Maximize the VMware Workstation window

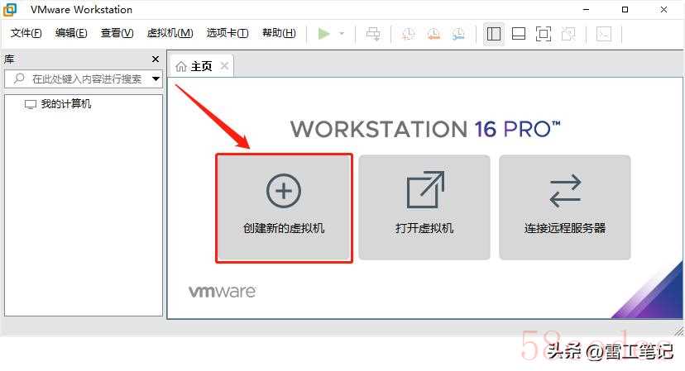[x=625, y=10]
